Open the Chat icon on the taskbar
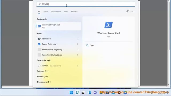The width and height of the screenshot is (171, 96). (95, 93)
